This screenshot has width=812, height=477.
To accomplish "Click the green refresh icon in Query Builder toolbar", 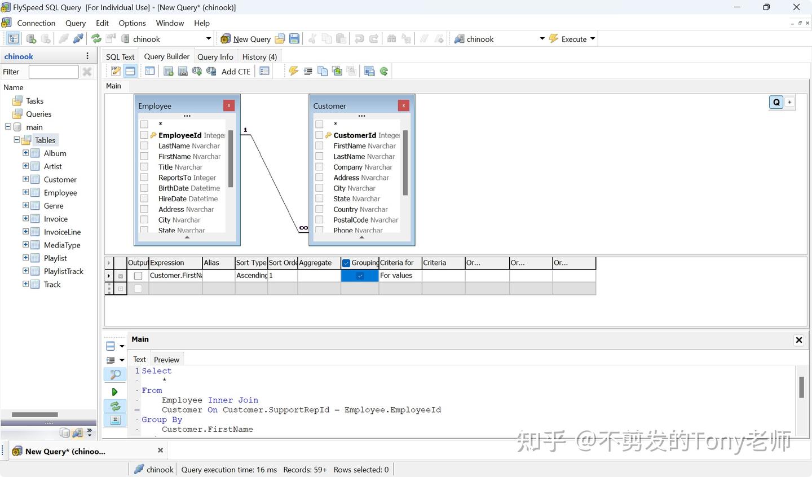I will coord(384,70).
